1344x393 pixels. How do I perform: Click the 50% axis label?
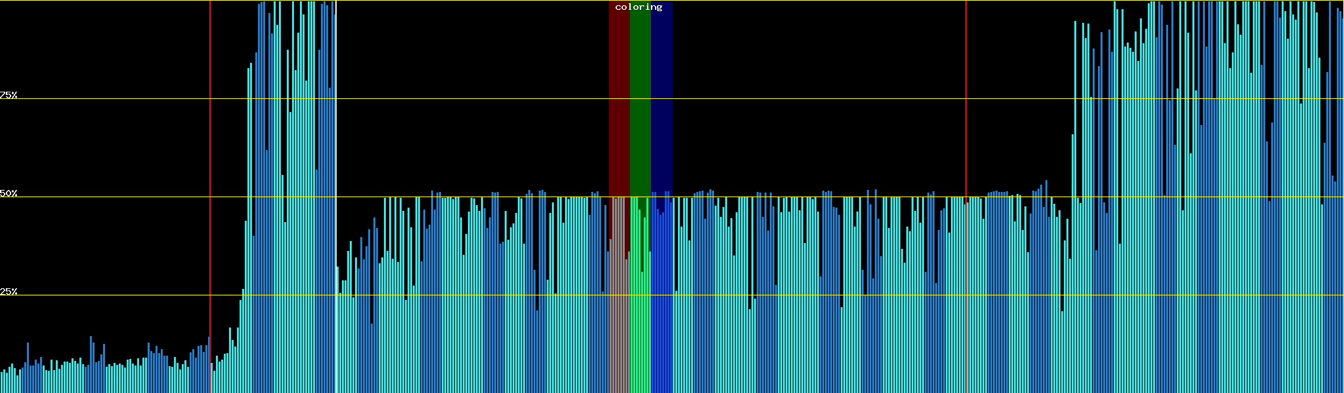click(x=9, y=193)
